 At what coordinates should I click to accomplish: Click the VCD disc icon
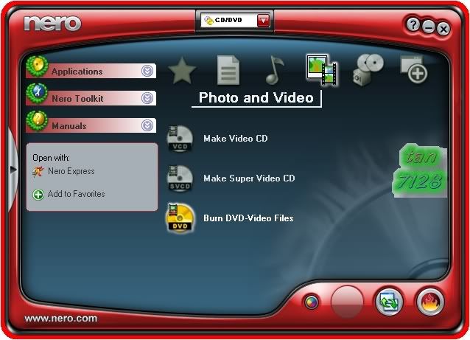click(180, 139)
